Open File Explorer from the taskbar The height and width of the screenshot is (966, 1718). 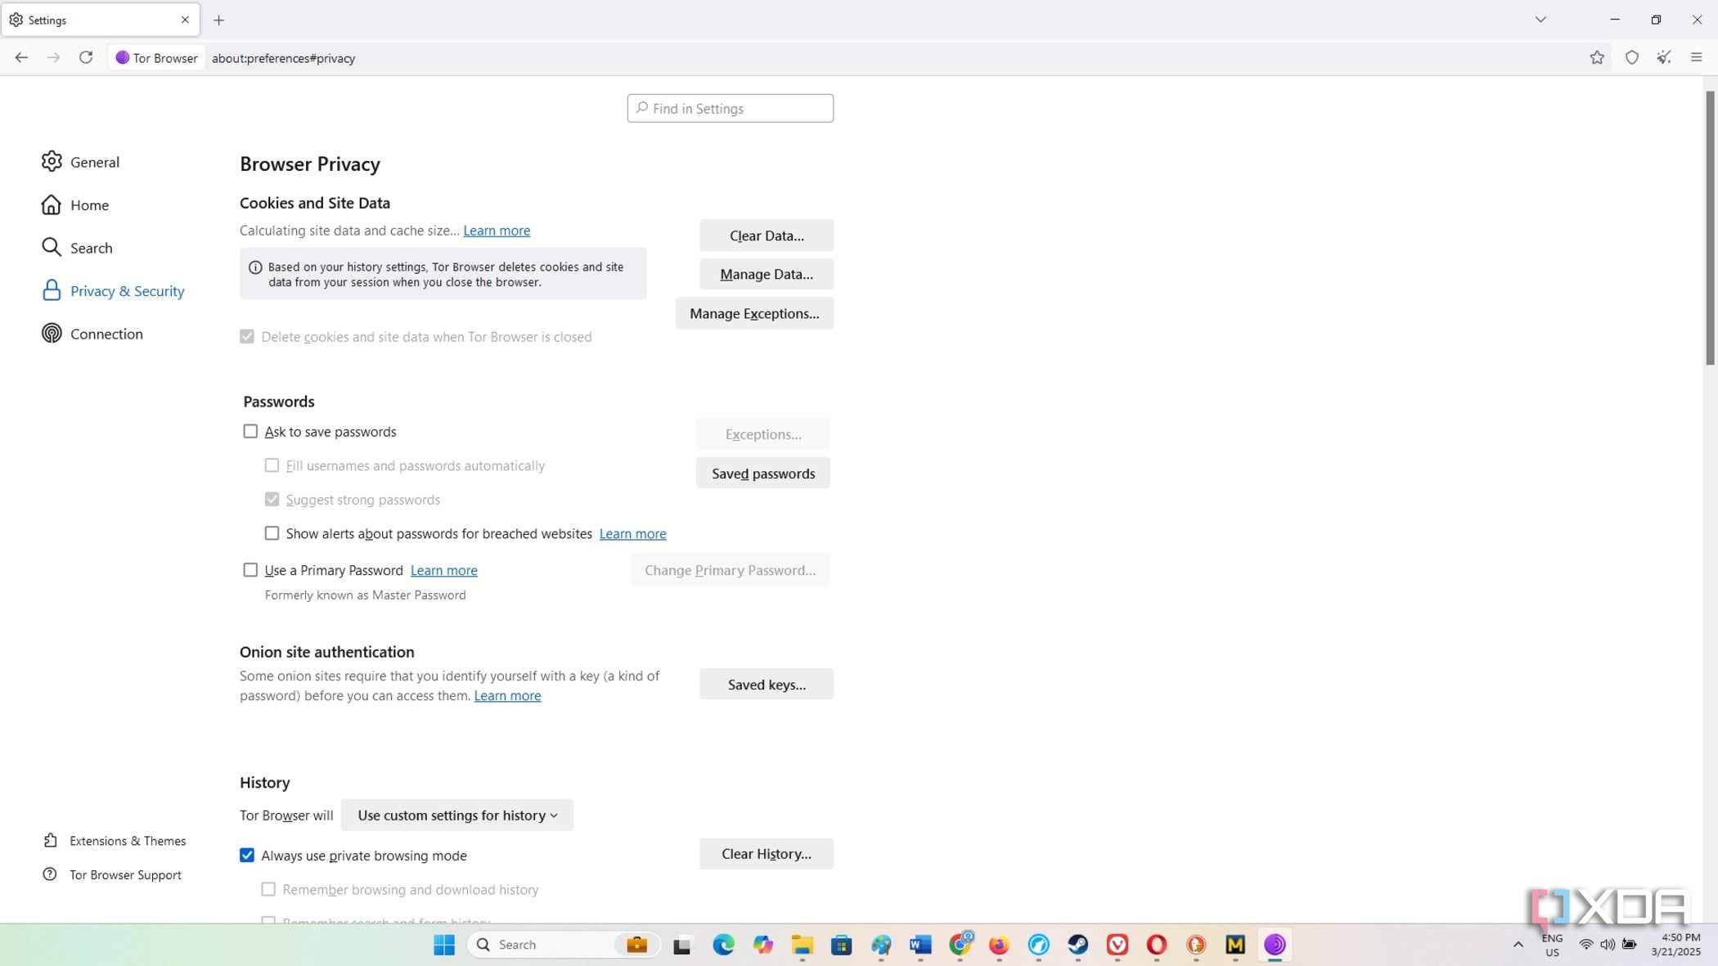[802, 945]
